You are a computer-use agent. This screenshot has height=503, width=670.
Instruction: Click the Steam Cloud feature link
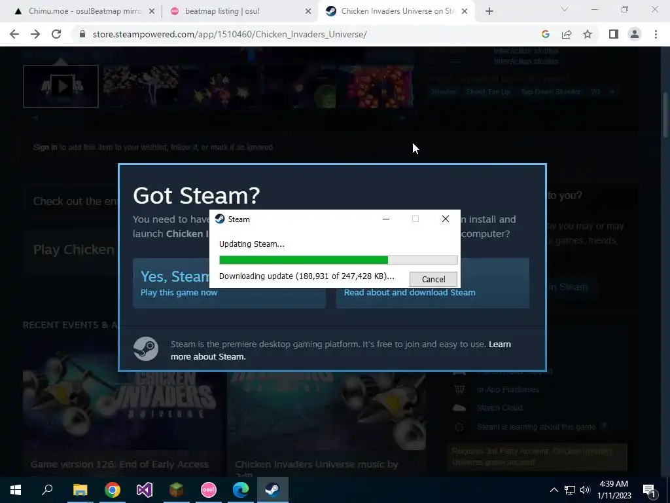tap(499, 408)
